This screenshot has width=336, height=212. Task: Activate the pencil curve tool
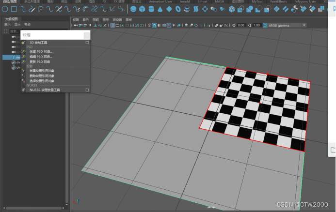point(32,9)
